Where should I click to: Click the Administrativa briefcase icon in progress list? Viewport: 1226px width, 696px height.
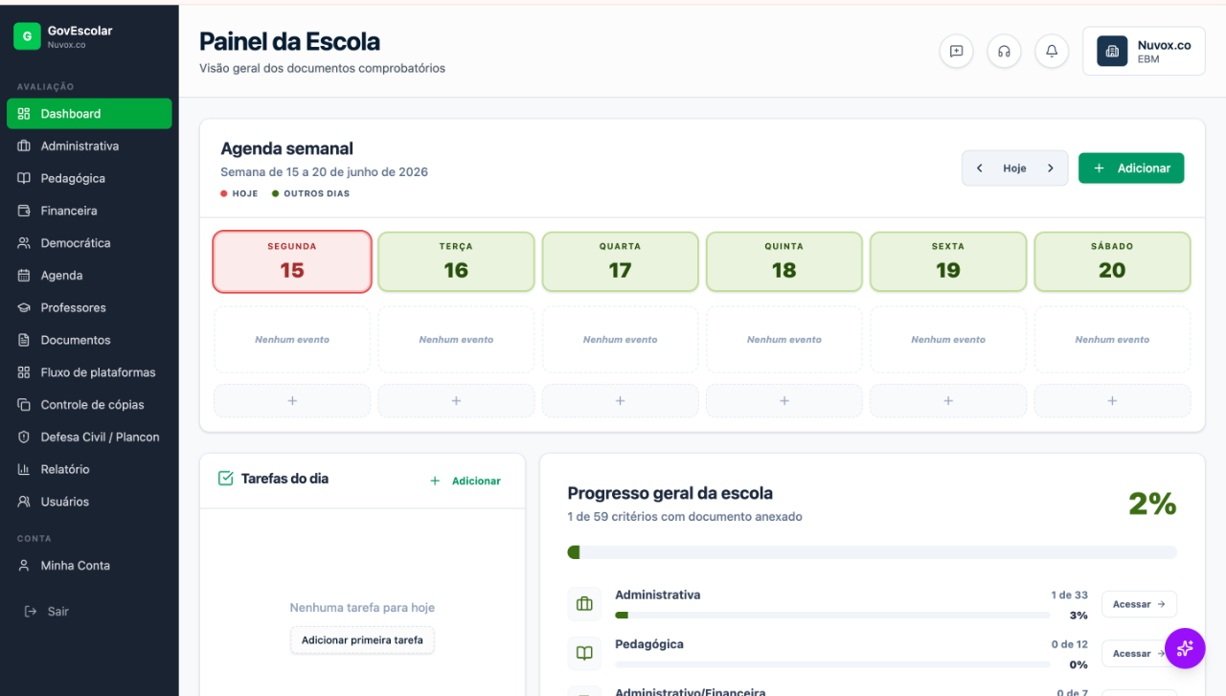pos(584,604)
